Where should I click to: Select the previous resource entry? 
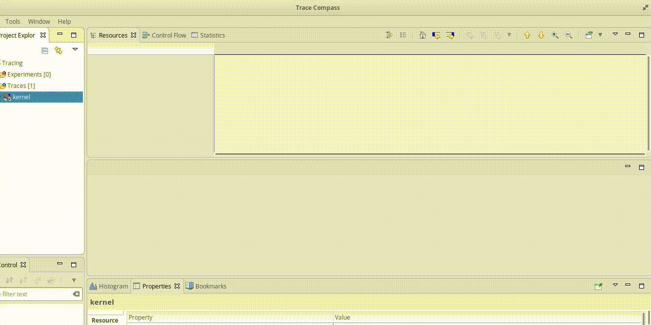(527, 35)
